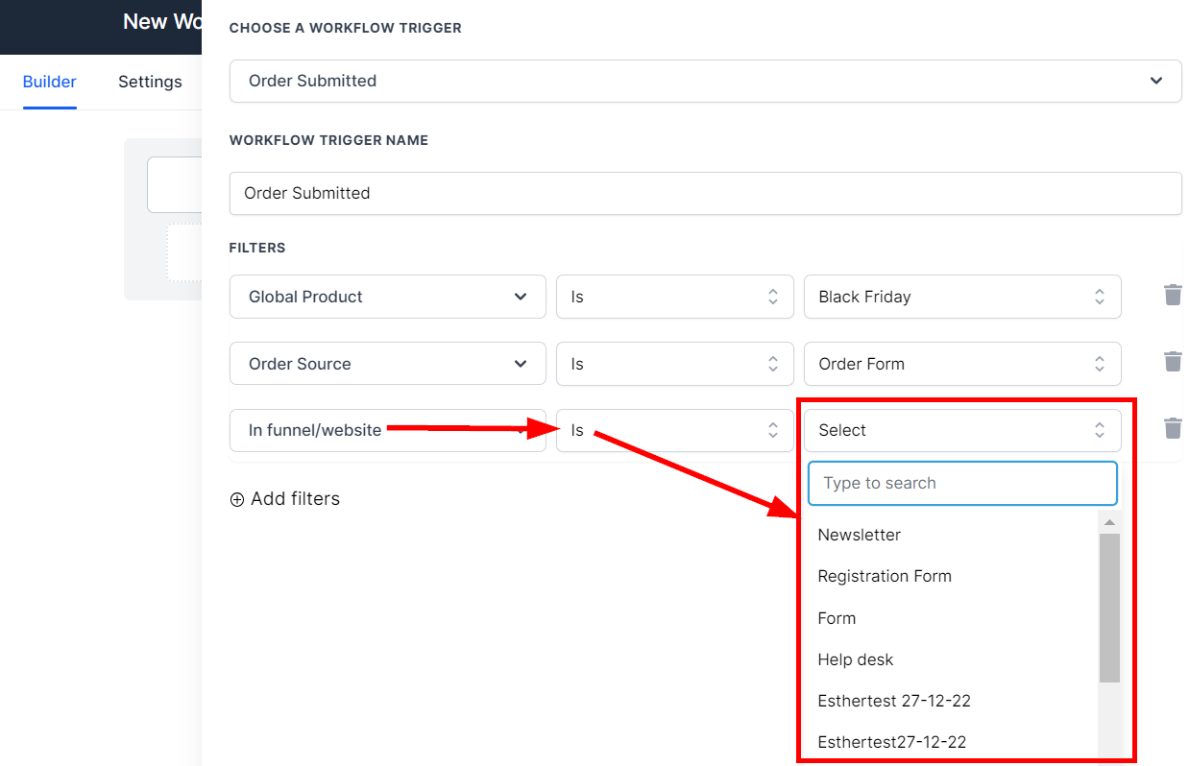Click the plus icon beside Add filters
The width and height of the screenshot is (1189, 766).
(x=237, y=499)
